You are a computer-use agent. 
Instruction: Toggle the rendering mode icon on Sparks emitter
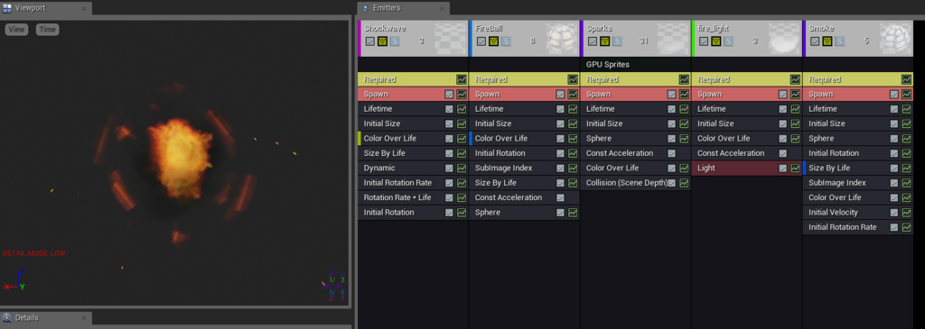(x=604, y=41)
